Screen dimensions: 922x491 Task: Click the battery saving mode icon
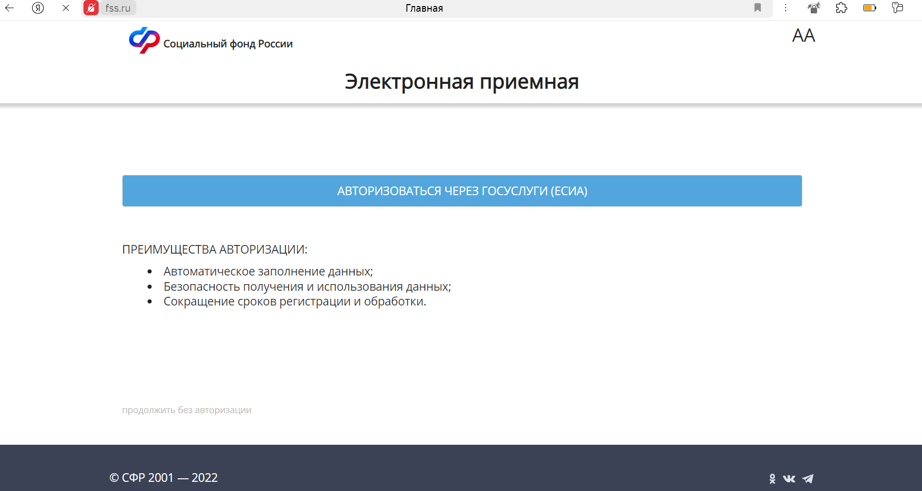(870, 8)
